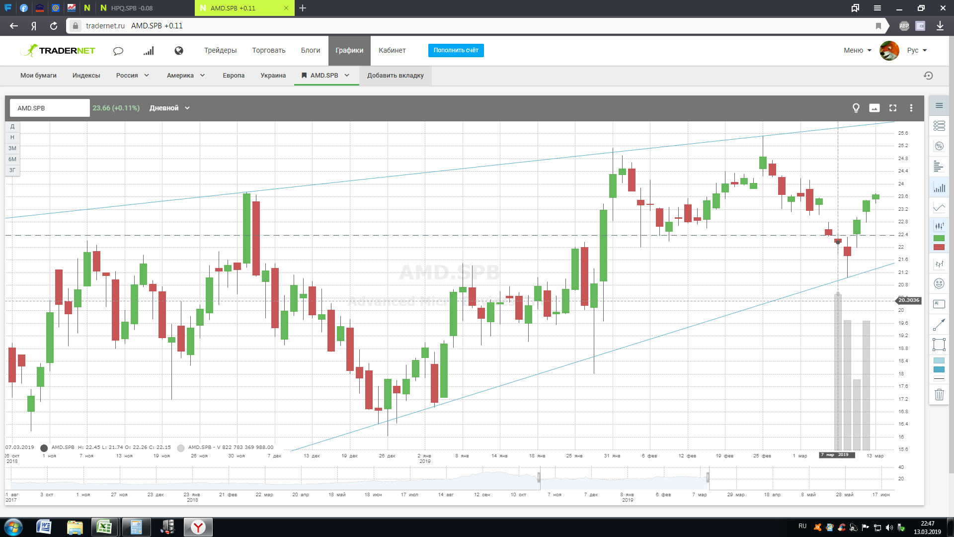Open the Трейдеры menu item
The image size is (954, 537).
coord(220,50)
